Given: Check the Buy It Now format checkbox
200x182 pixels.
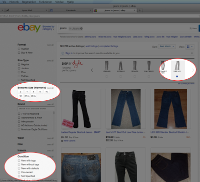Looking at the screenshot, I should pyautogui.click(x=19, y=53).
